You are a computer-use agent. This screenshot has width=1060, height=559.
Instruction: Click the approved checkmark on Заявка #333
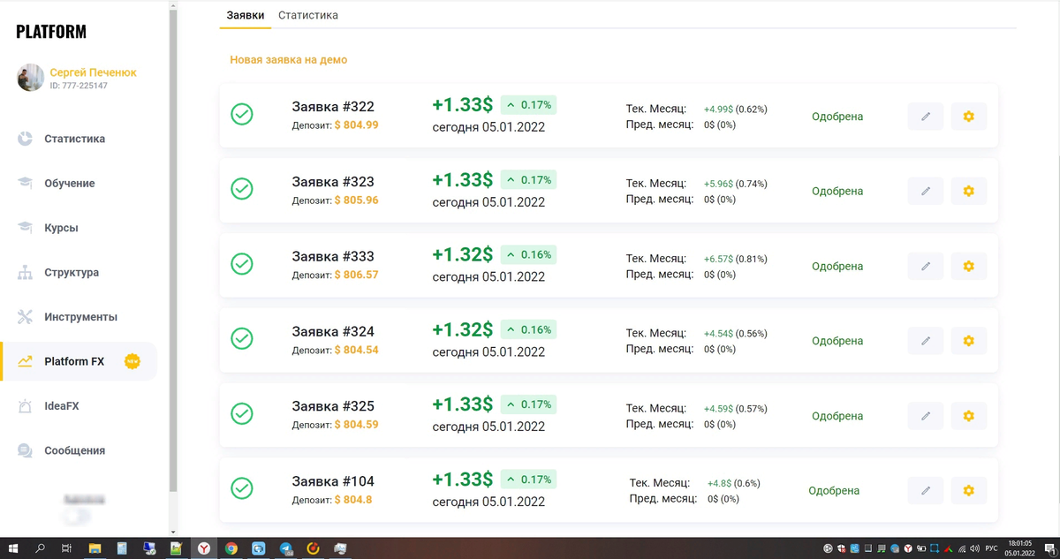point(242,263)
